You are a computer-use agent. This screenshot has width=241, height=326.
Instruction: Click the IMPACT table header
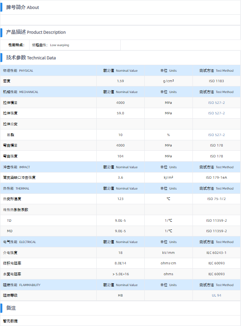point(17,167)
